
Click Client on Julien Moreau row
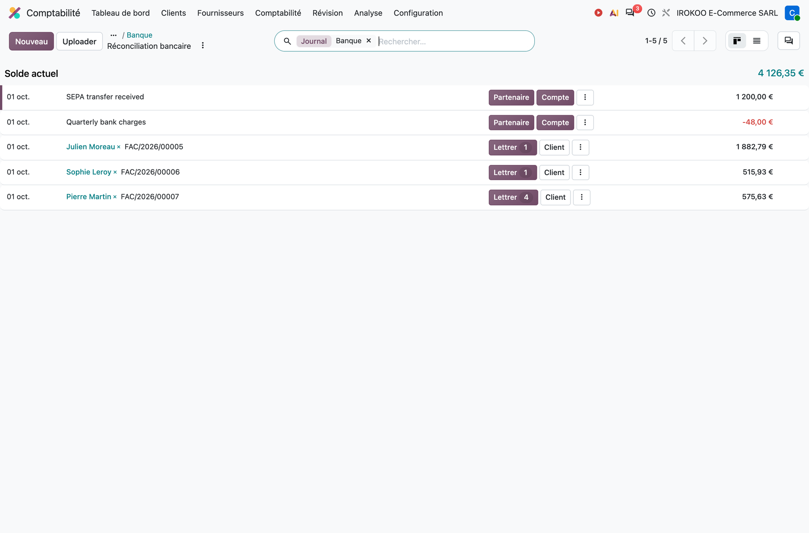pyautogui.click(x=554, y=147)
